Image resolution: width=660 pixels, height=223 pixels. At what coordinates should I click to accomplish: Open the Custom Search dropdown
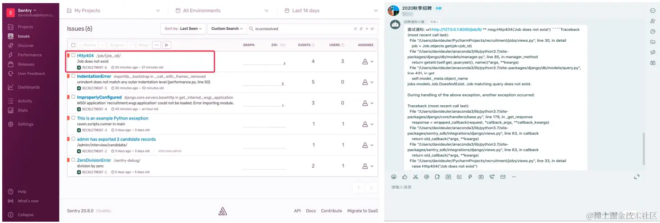(x=227, y=28)
